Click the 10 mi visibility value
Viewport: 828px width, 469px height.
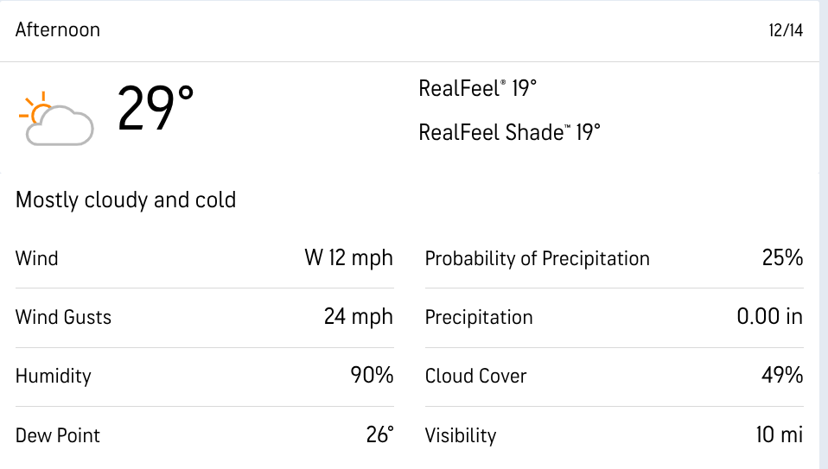[779, 434]
